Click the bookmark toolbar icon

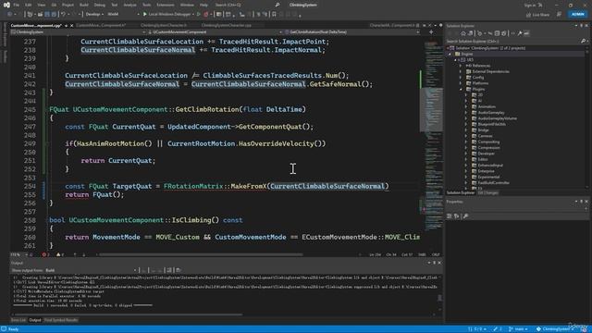click(274, 15)
